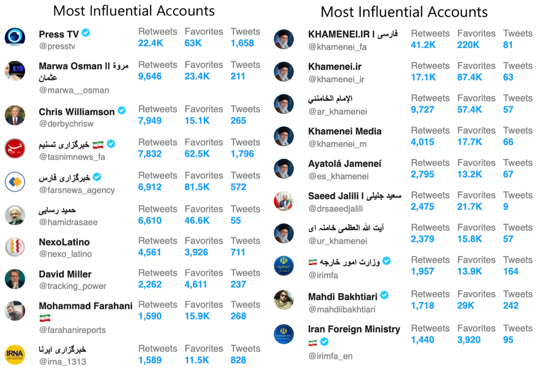The image size is (541, 370).
Task: Open the Tasnim News red logo avatar
Action: [15, 148]
